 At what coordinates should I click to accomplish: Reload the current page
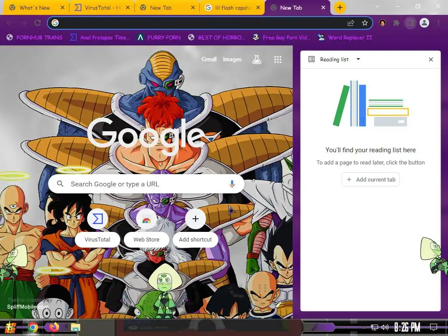38,23
